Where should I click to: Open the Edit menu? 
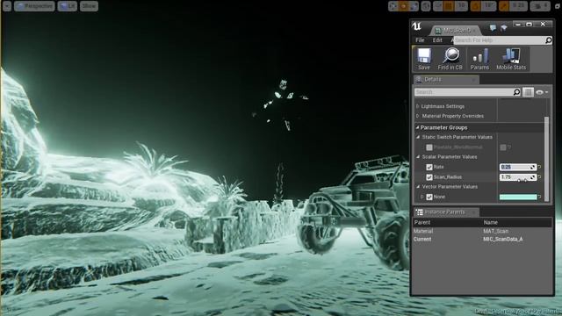point(437,40)
